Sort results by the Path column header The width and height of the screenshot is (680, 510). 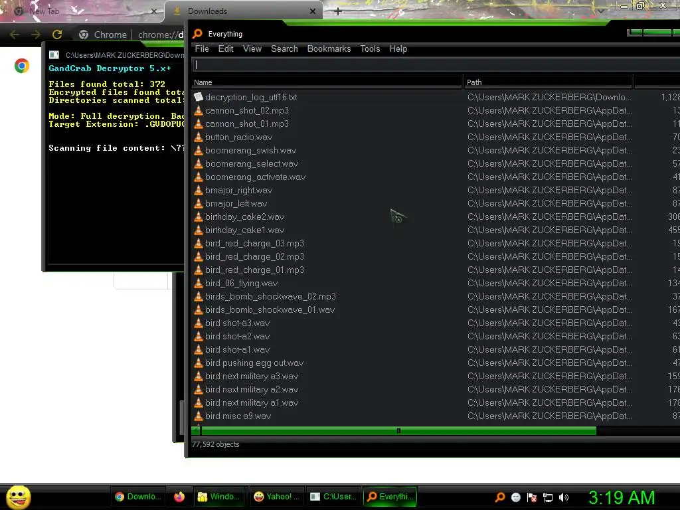coord(548,82)
